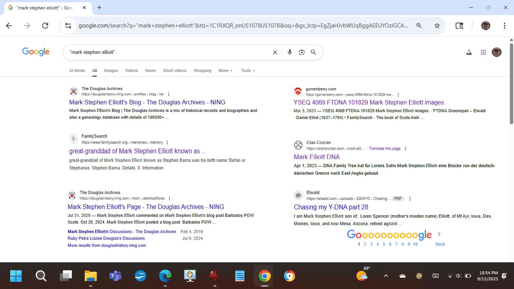Open Google Lens image search
514x289 pixels.
(x=302, y=52)
